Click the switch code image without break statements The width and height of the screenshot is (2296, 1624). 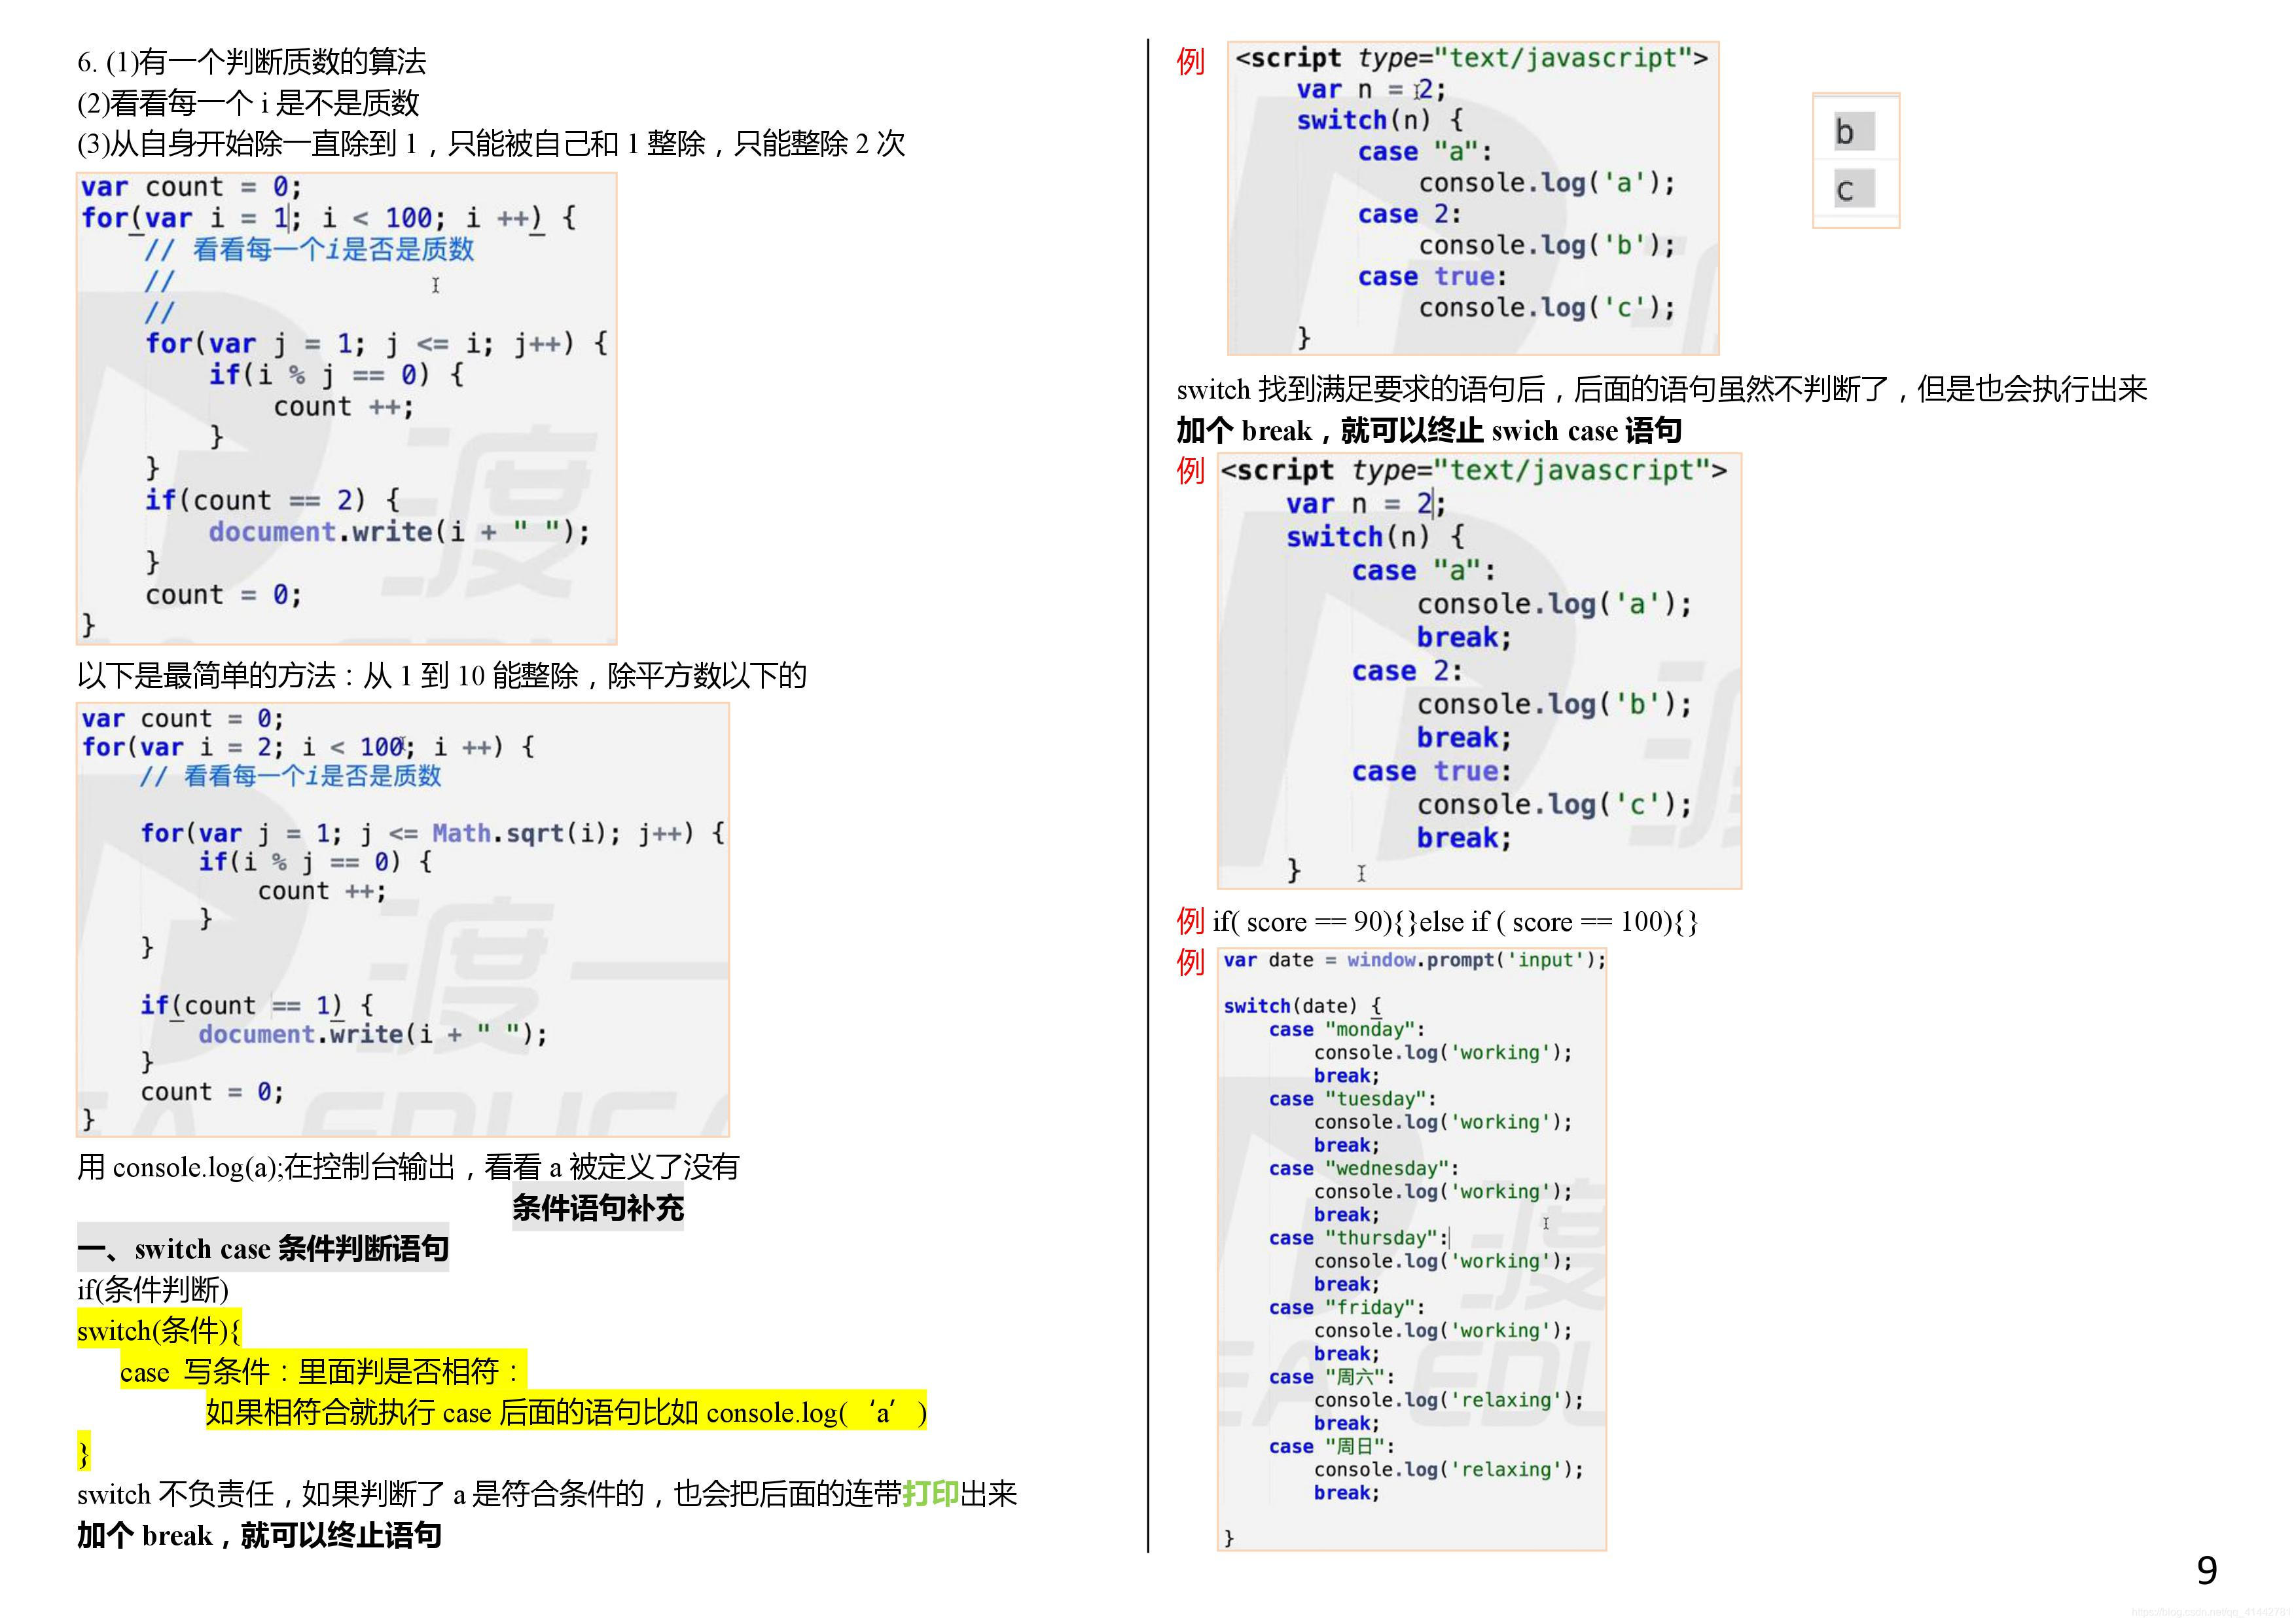[1473, 198]
